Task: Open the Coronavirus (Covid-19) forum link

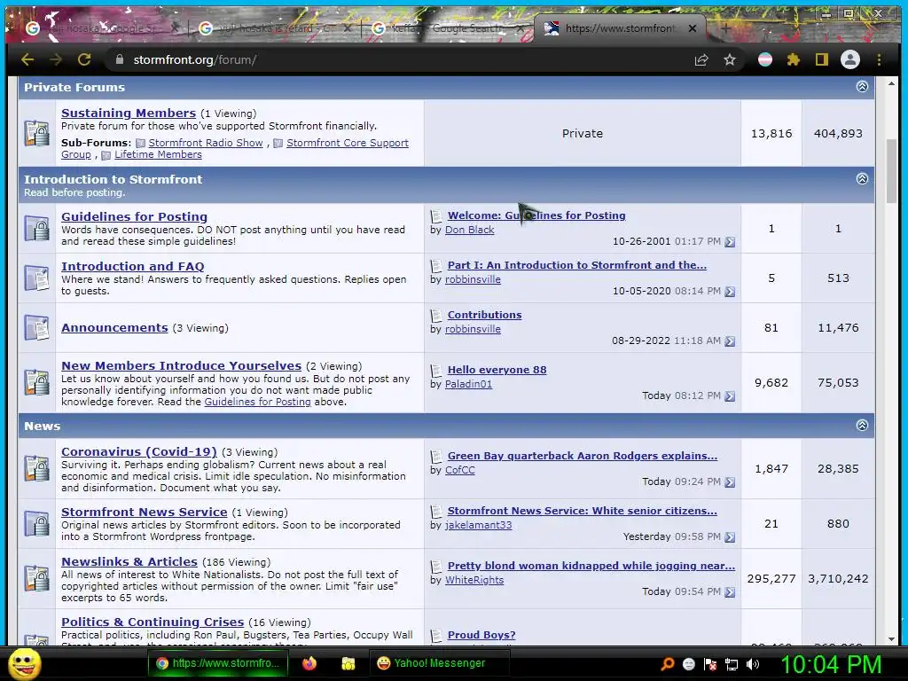Action: pos(139,451)
